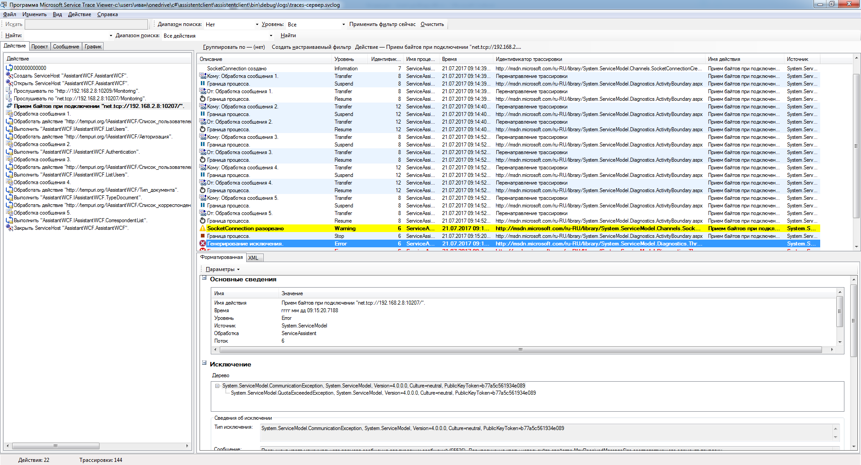This screenshot has height=465, width=861.
Task: Open the Найти combo box dropdown arrow
Action: tap(111, 36)
